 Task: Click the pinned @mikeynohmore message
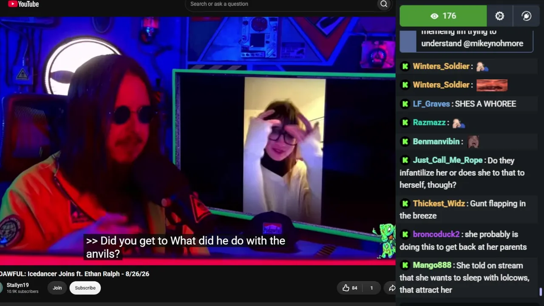click(466, 41)
